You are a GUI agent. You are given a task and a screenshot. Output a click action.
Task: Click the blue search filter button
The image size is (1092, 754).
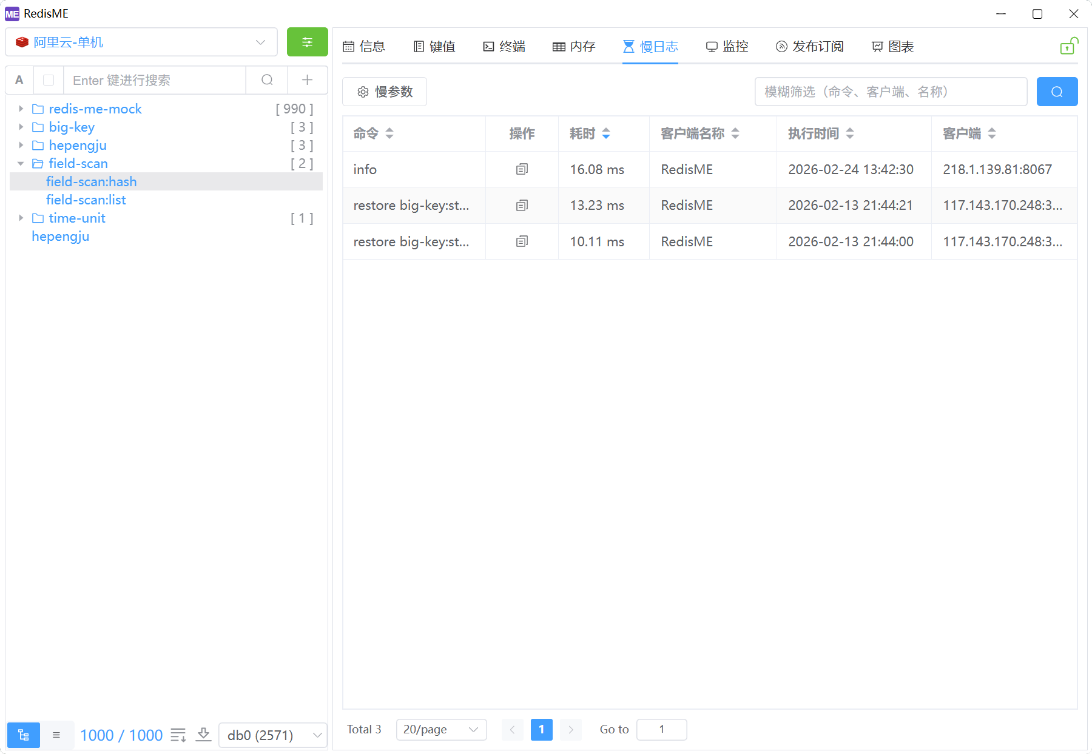coord(1057,92)
